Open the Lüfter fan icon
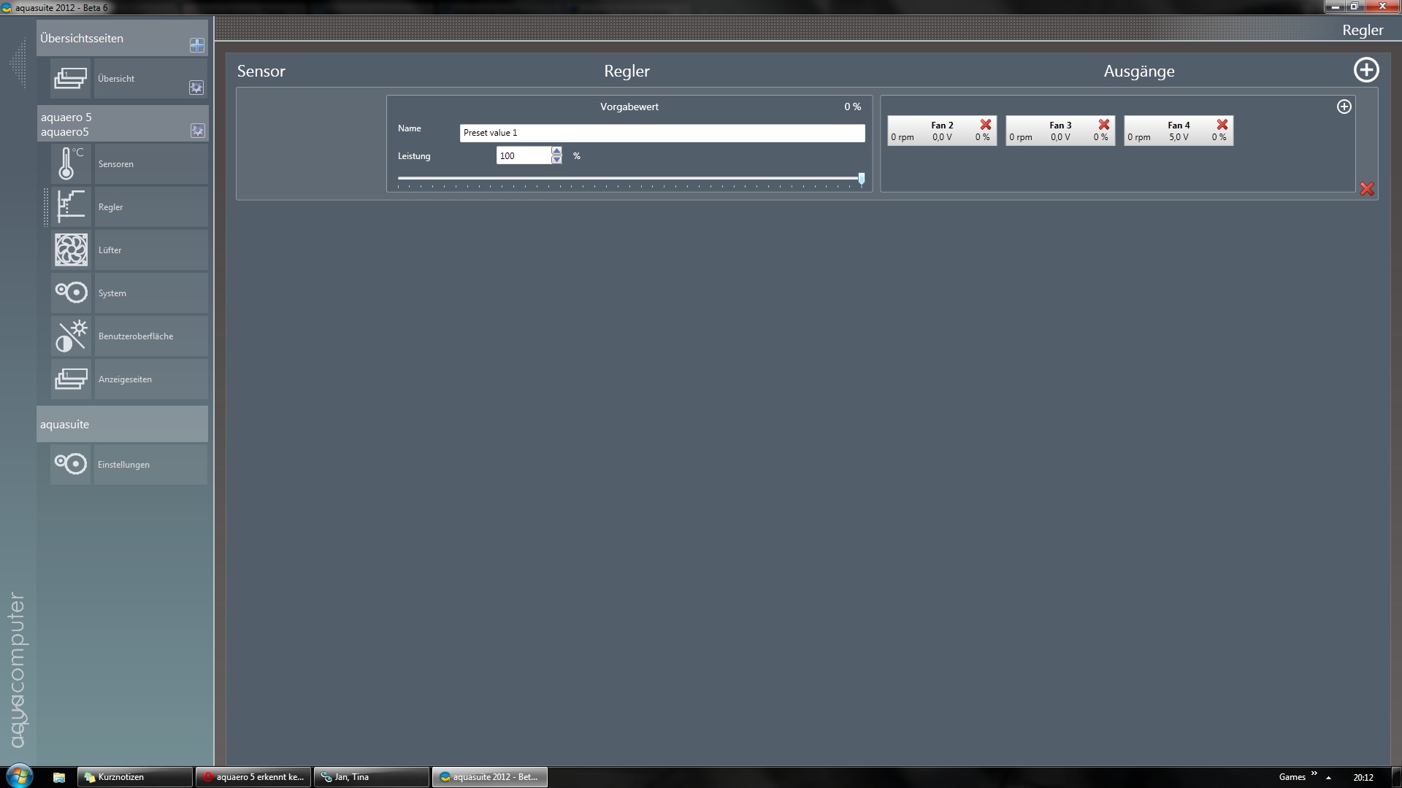Viewport: 1402px width, 788px height. pos(71,250)
